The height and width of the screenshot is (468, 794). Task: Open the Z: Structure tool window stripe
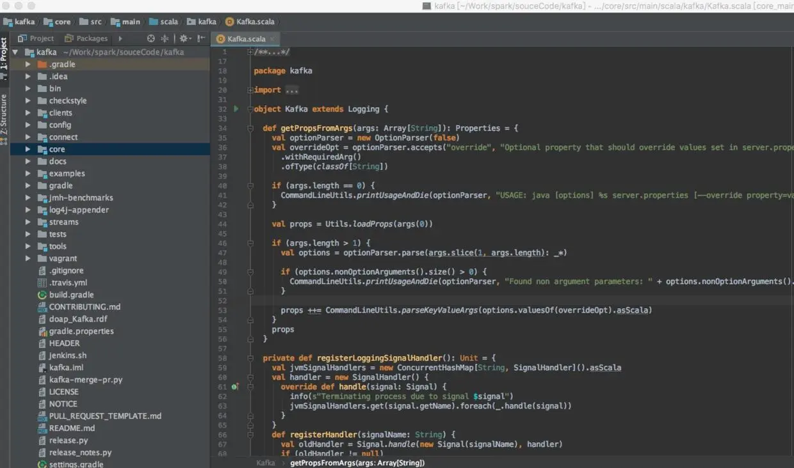pos(4,119)
